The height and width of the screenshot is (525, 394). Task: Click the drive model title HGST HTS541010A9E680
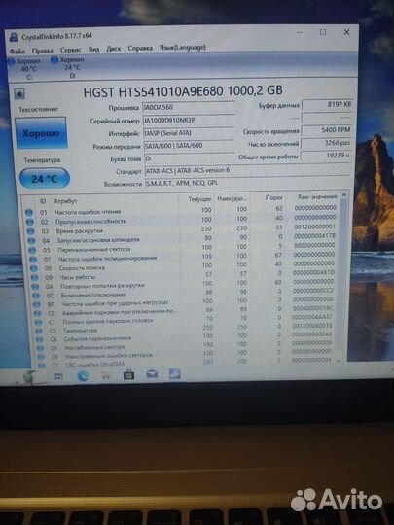coord(183,91)
